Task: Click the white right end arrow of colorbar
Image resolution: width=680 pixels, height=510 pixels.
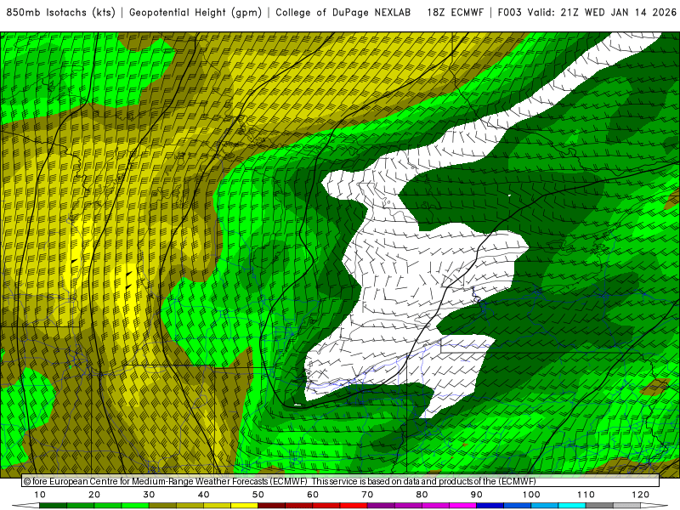Action: (654, 506)
